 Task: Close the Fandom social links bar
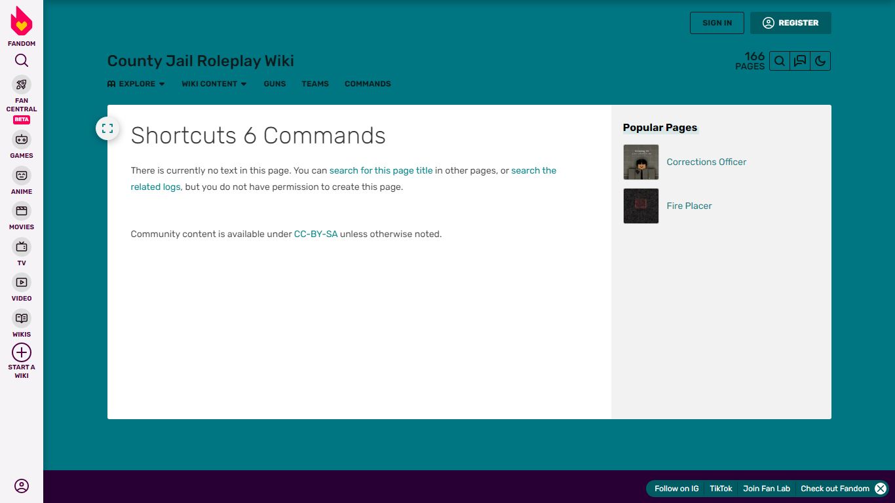(x=881, y=489)
